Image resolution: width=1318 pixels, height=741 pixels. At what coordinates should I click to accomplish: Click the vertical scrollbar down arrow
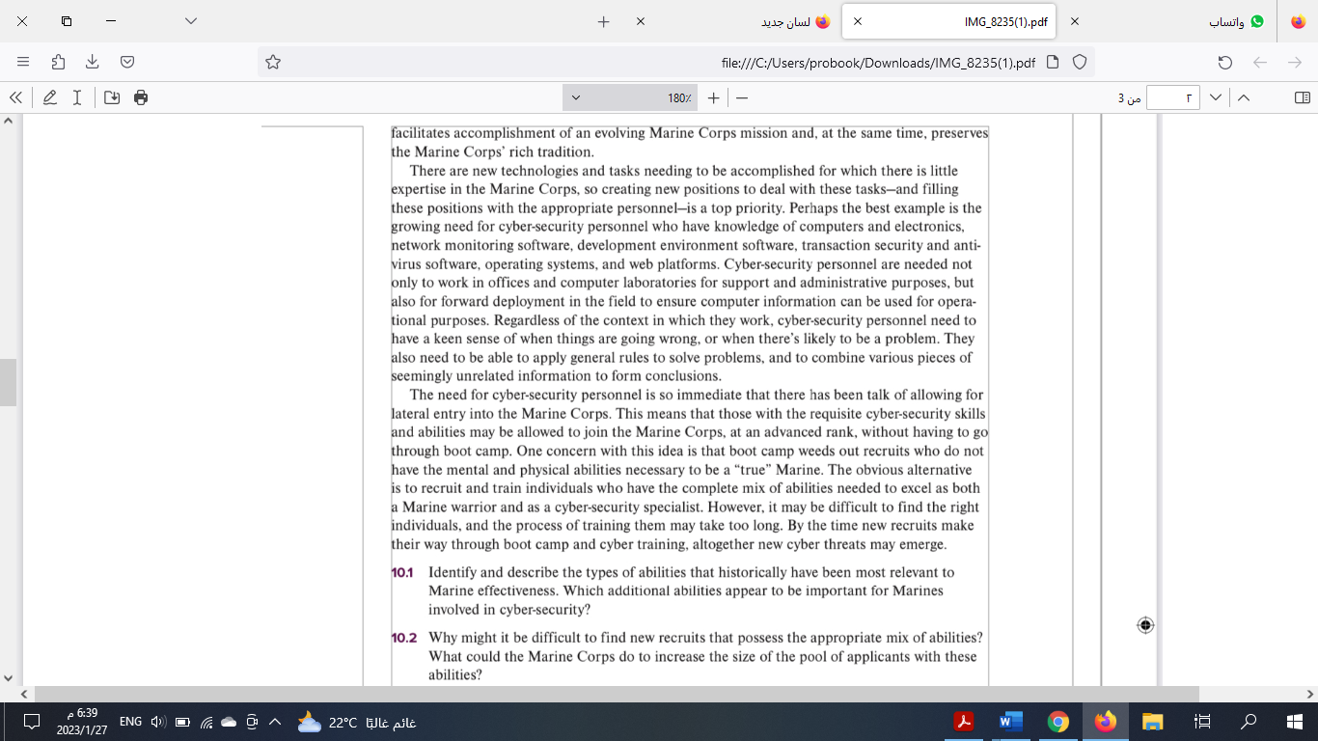8,678
